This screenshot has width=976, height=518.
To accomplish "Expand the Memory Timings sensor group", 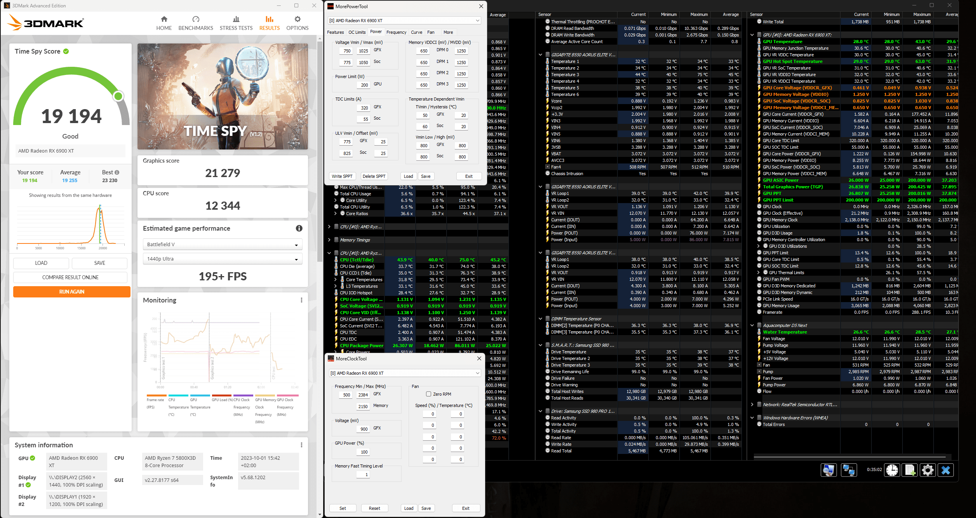I will (x=329, y=240).
